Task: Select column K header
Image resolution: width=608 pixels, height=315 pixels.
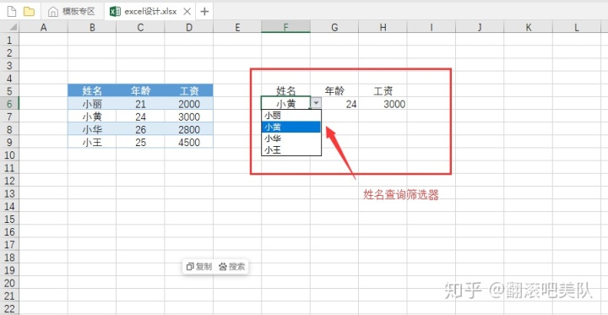Action: (x=528, y=27)
